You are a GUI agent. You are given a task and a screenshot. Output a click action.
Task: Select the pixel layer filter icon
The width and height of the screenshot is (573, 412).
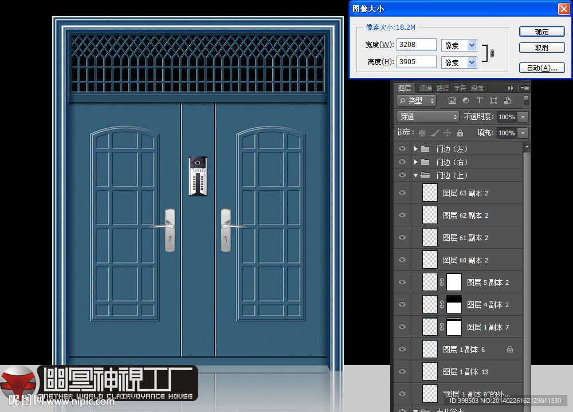pos(452,100)
